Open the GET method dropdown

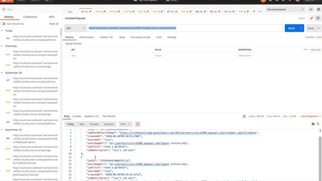[x=75, y=28]
